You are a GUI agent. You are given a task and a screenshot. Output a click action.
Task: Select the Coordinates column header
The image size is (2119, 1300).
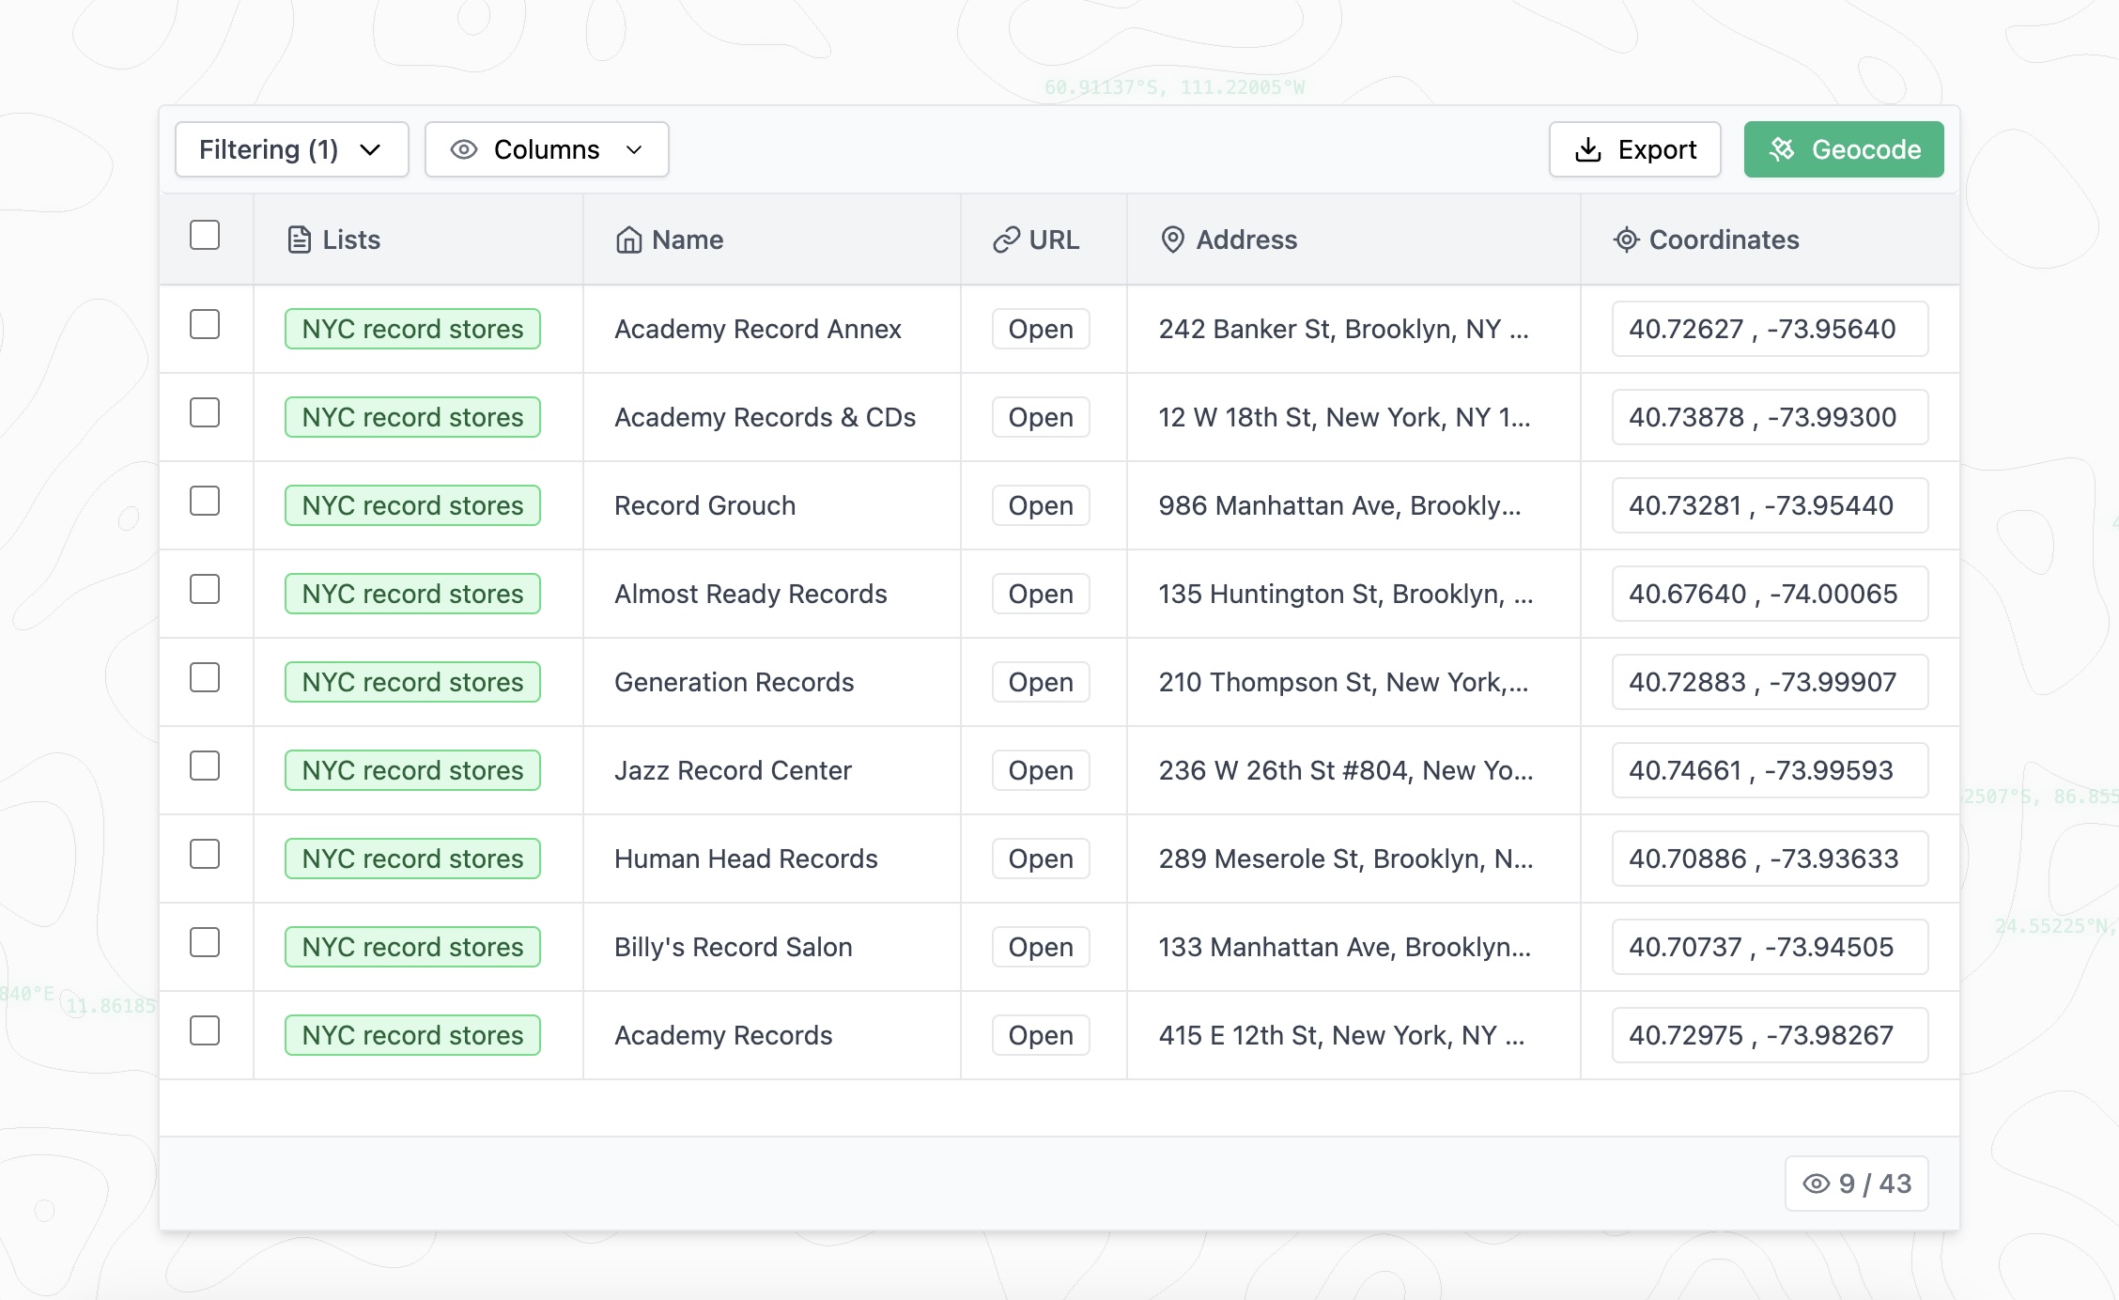coord(1725,240)
